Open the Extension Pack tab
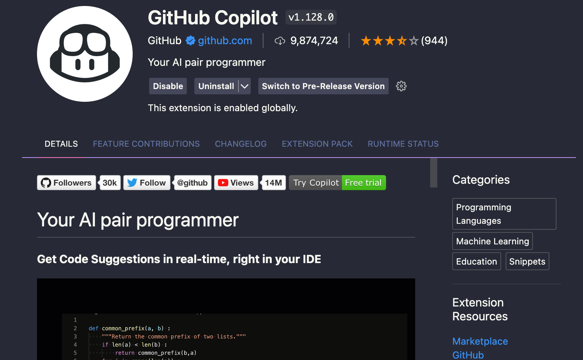The image size is (583, 360). coord(317,144)
